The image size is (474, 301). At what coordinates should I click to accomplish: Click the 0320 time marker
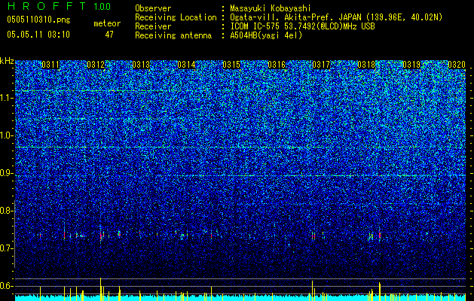coord(457,65)
